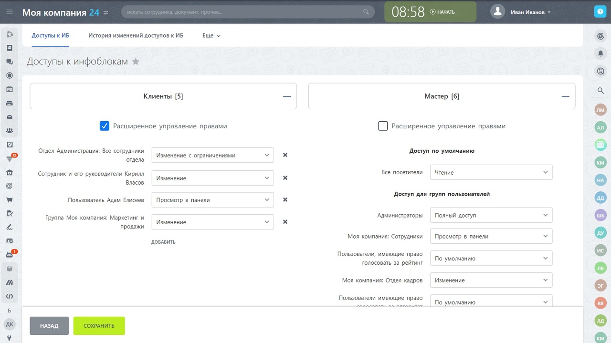Open access dropdown for Маркетинг и продажи group
The image size is (611, 343).
pyautogui.click(x=213, y=222)
